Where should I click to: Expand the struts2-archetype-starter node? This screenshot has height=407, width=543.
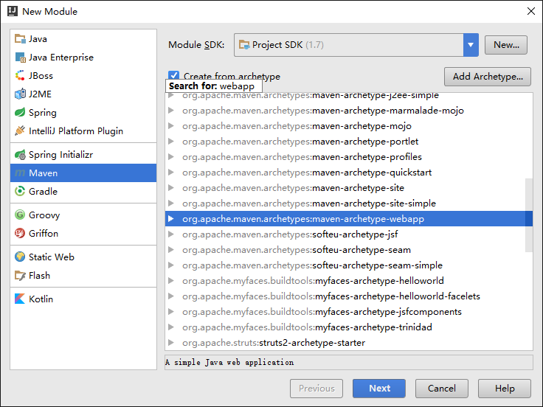[x=171, y=343]
